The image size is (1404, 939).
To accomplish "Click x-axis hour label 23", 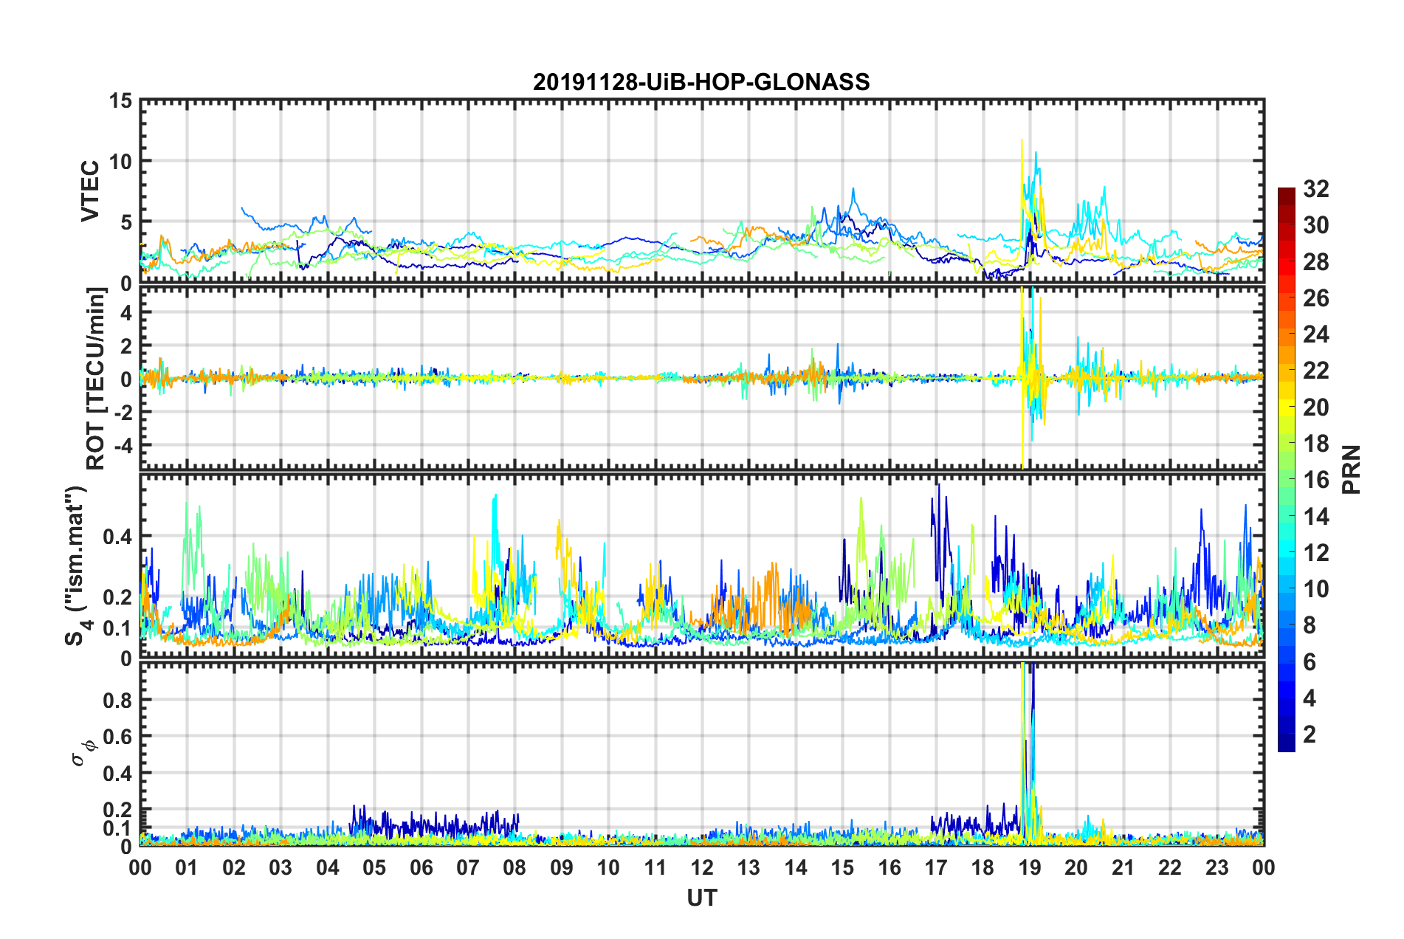I will [1217, 867].
